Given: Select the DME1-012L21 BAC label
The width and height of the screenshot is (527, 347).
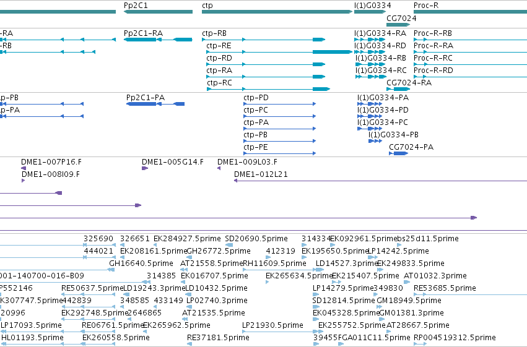Looking at the screenshot, I should [261, 174].
